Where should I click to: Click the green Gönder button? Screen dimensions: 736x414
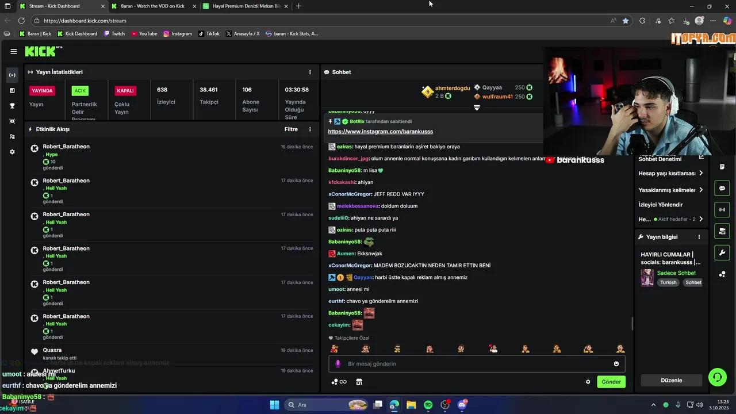pyautogui.click(x=611, y=382)
